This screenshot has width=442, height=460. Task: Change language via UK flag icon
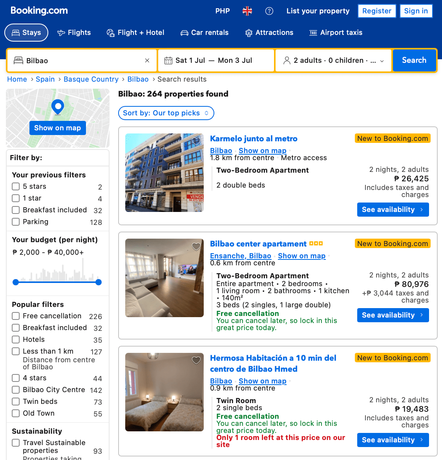[x=247, y=11]
